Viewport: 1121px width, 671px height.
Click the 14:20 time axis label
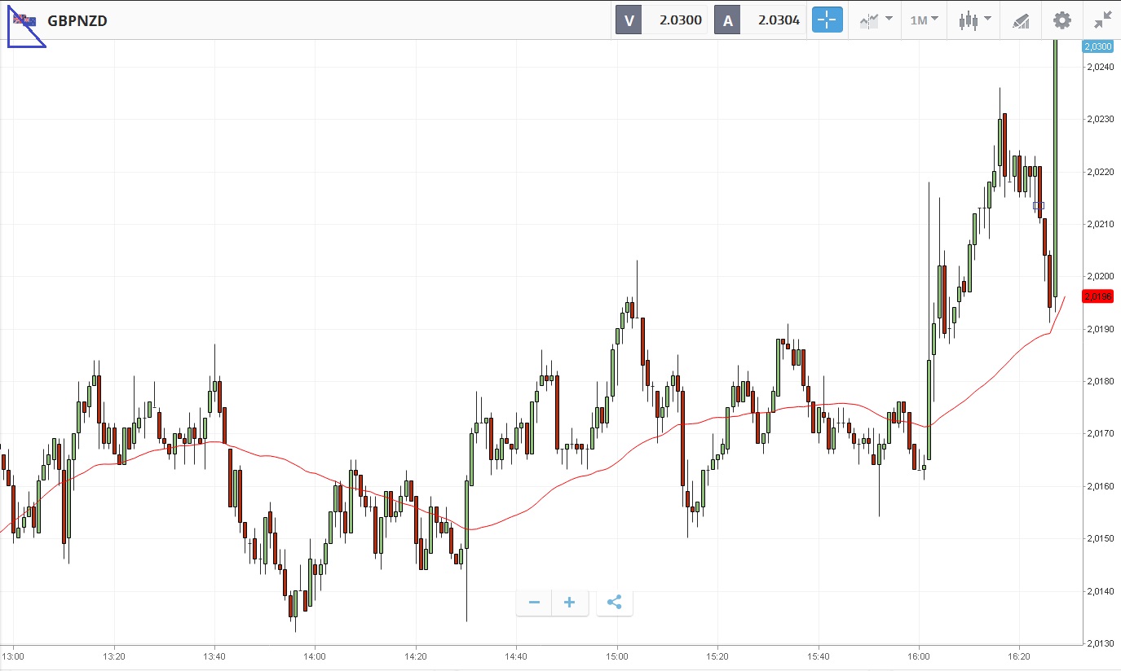tap(416, 656)
